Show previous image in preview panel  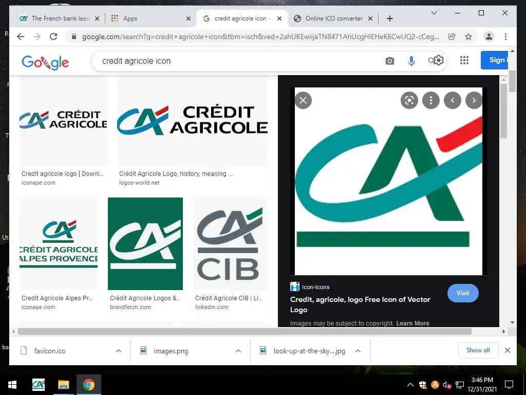click(453, 100)
